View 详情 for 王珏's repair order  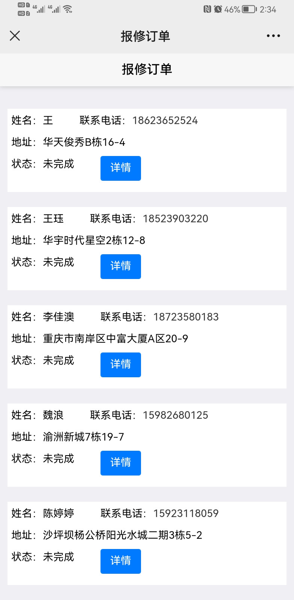click(121, 267)
